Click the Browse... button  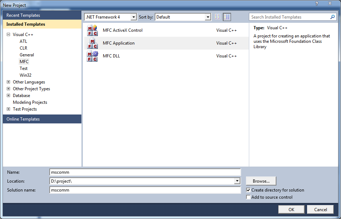click(261, 181)
